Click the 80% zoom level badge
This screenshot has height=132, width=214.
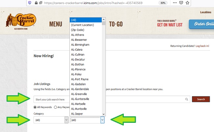point(163,3)
